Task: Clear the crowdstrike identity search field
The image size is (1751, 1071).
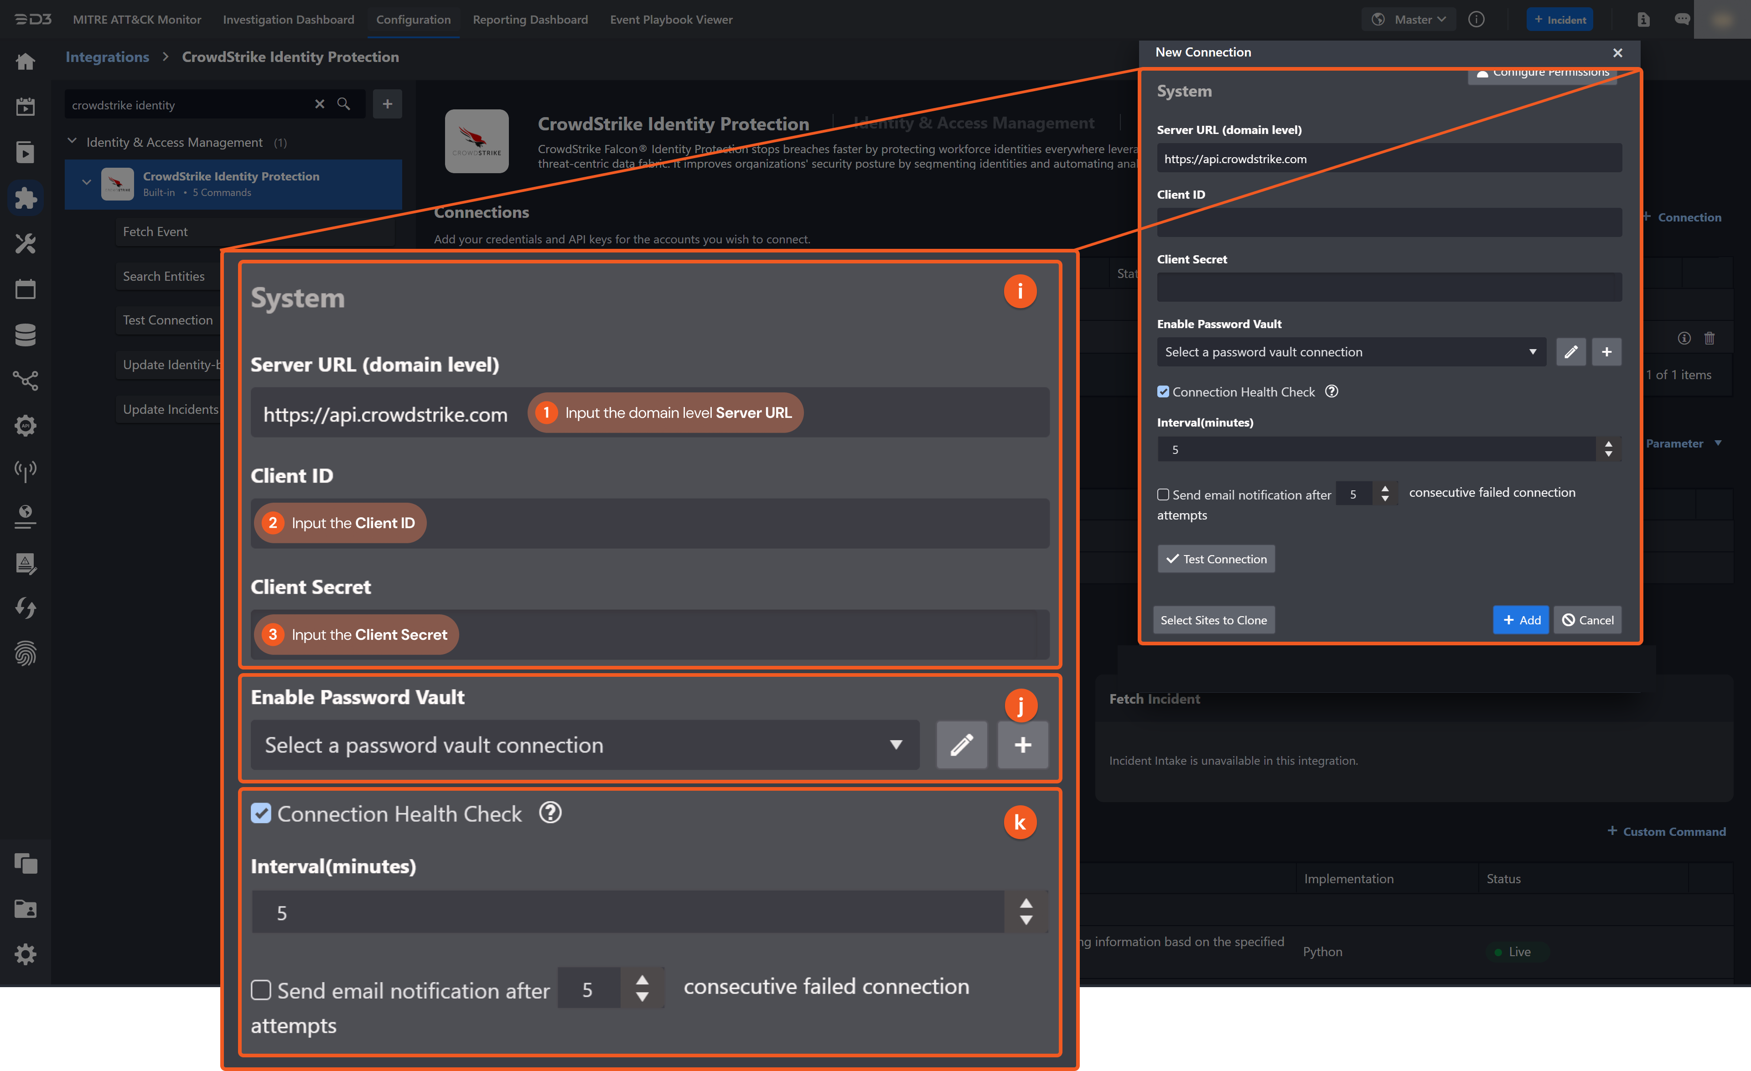Action: (x=320, y=104)
